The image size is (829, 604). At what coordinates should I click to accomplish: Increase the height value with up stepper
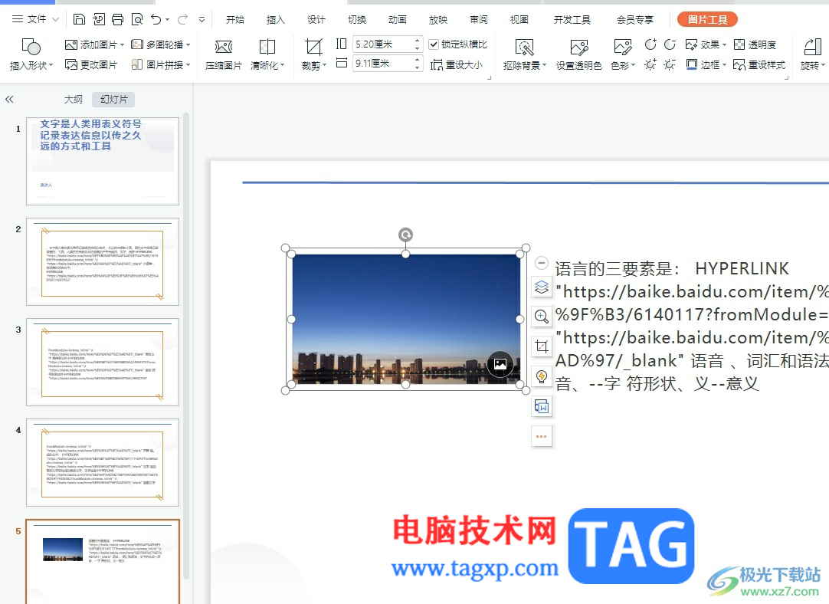tap(417, 40)
